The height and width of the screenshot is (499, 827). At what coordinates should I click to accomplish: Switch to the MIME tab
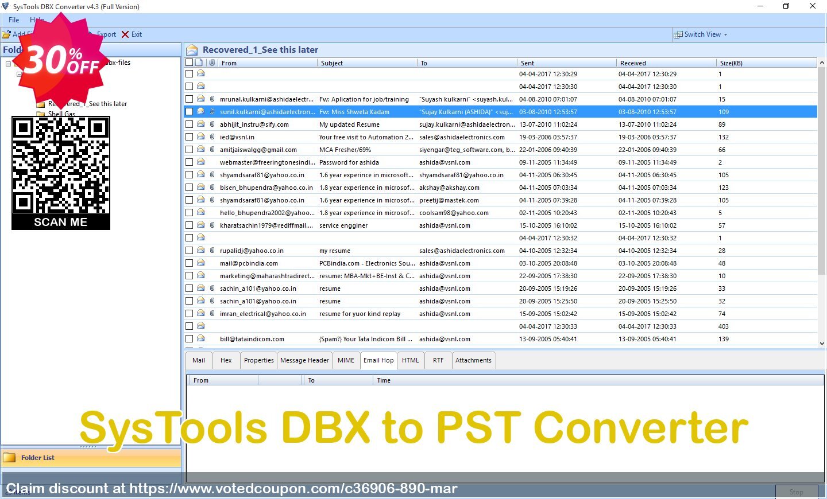click(346, 360)
